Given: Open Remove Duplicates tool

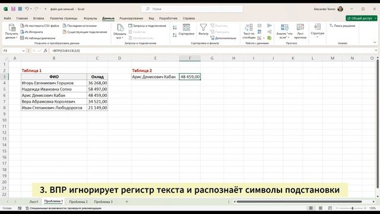Looking at the screenshot, I should (x=259, y=32).
